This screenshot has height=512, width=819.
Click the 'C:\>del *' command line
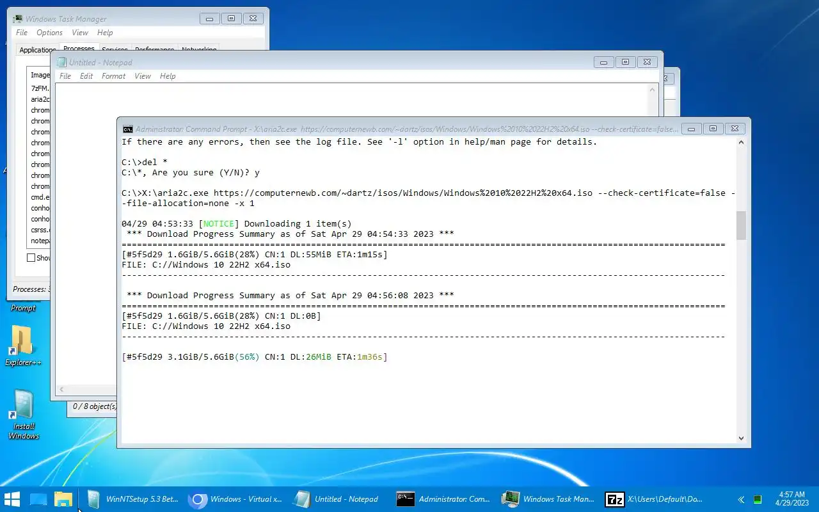click(145, 162)
